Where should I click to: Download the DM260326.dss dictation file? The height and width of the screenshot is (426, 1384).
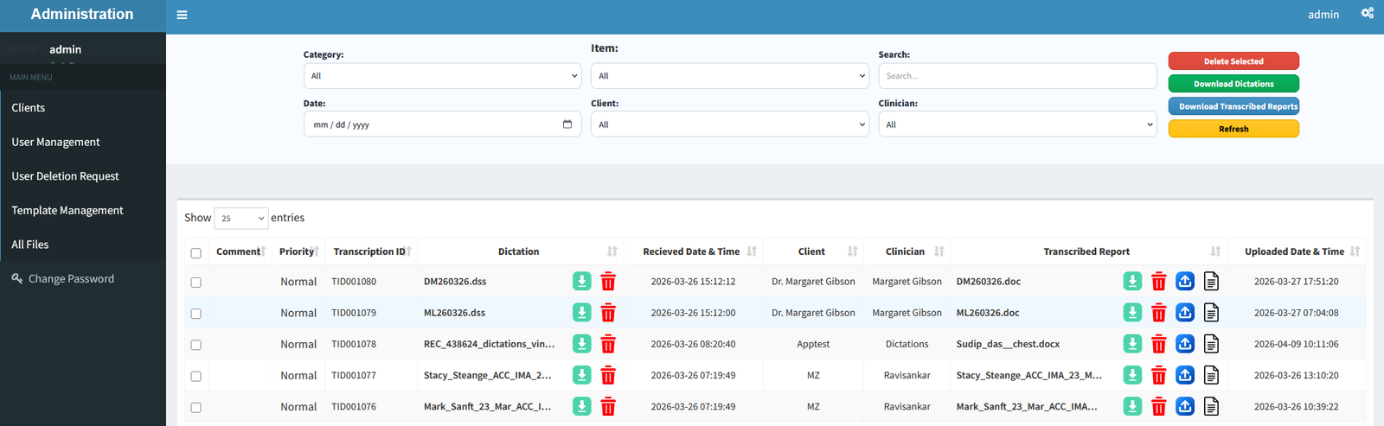[582, 281]
